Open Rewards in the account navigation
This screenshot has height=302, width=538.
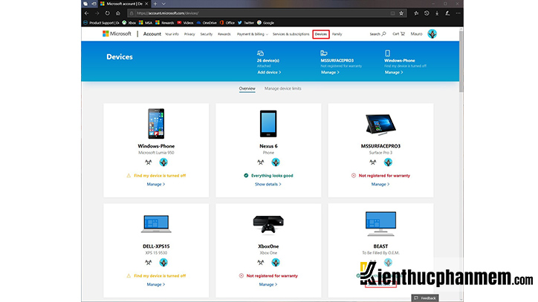(x=224, y=34)
